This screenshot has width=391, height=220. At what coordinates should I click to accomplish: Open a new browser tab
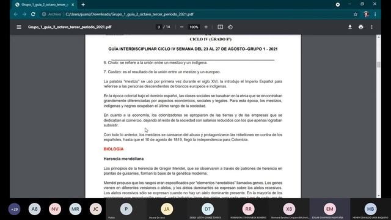(83, 4)
